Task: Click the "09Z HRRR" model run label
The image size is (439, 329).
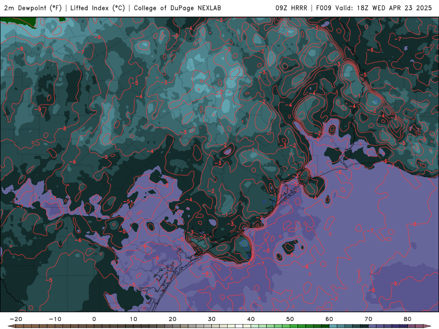Action: (291, 8)
